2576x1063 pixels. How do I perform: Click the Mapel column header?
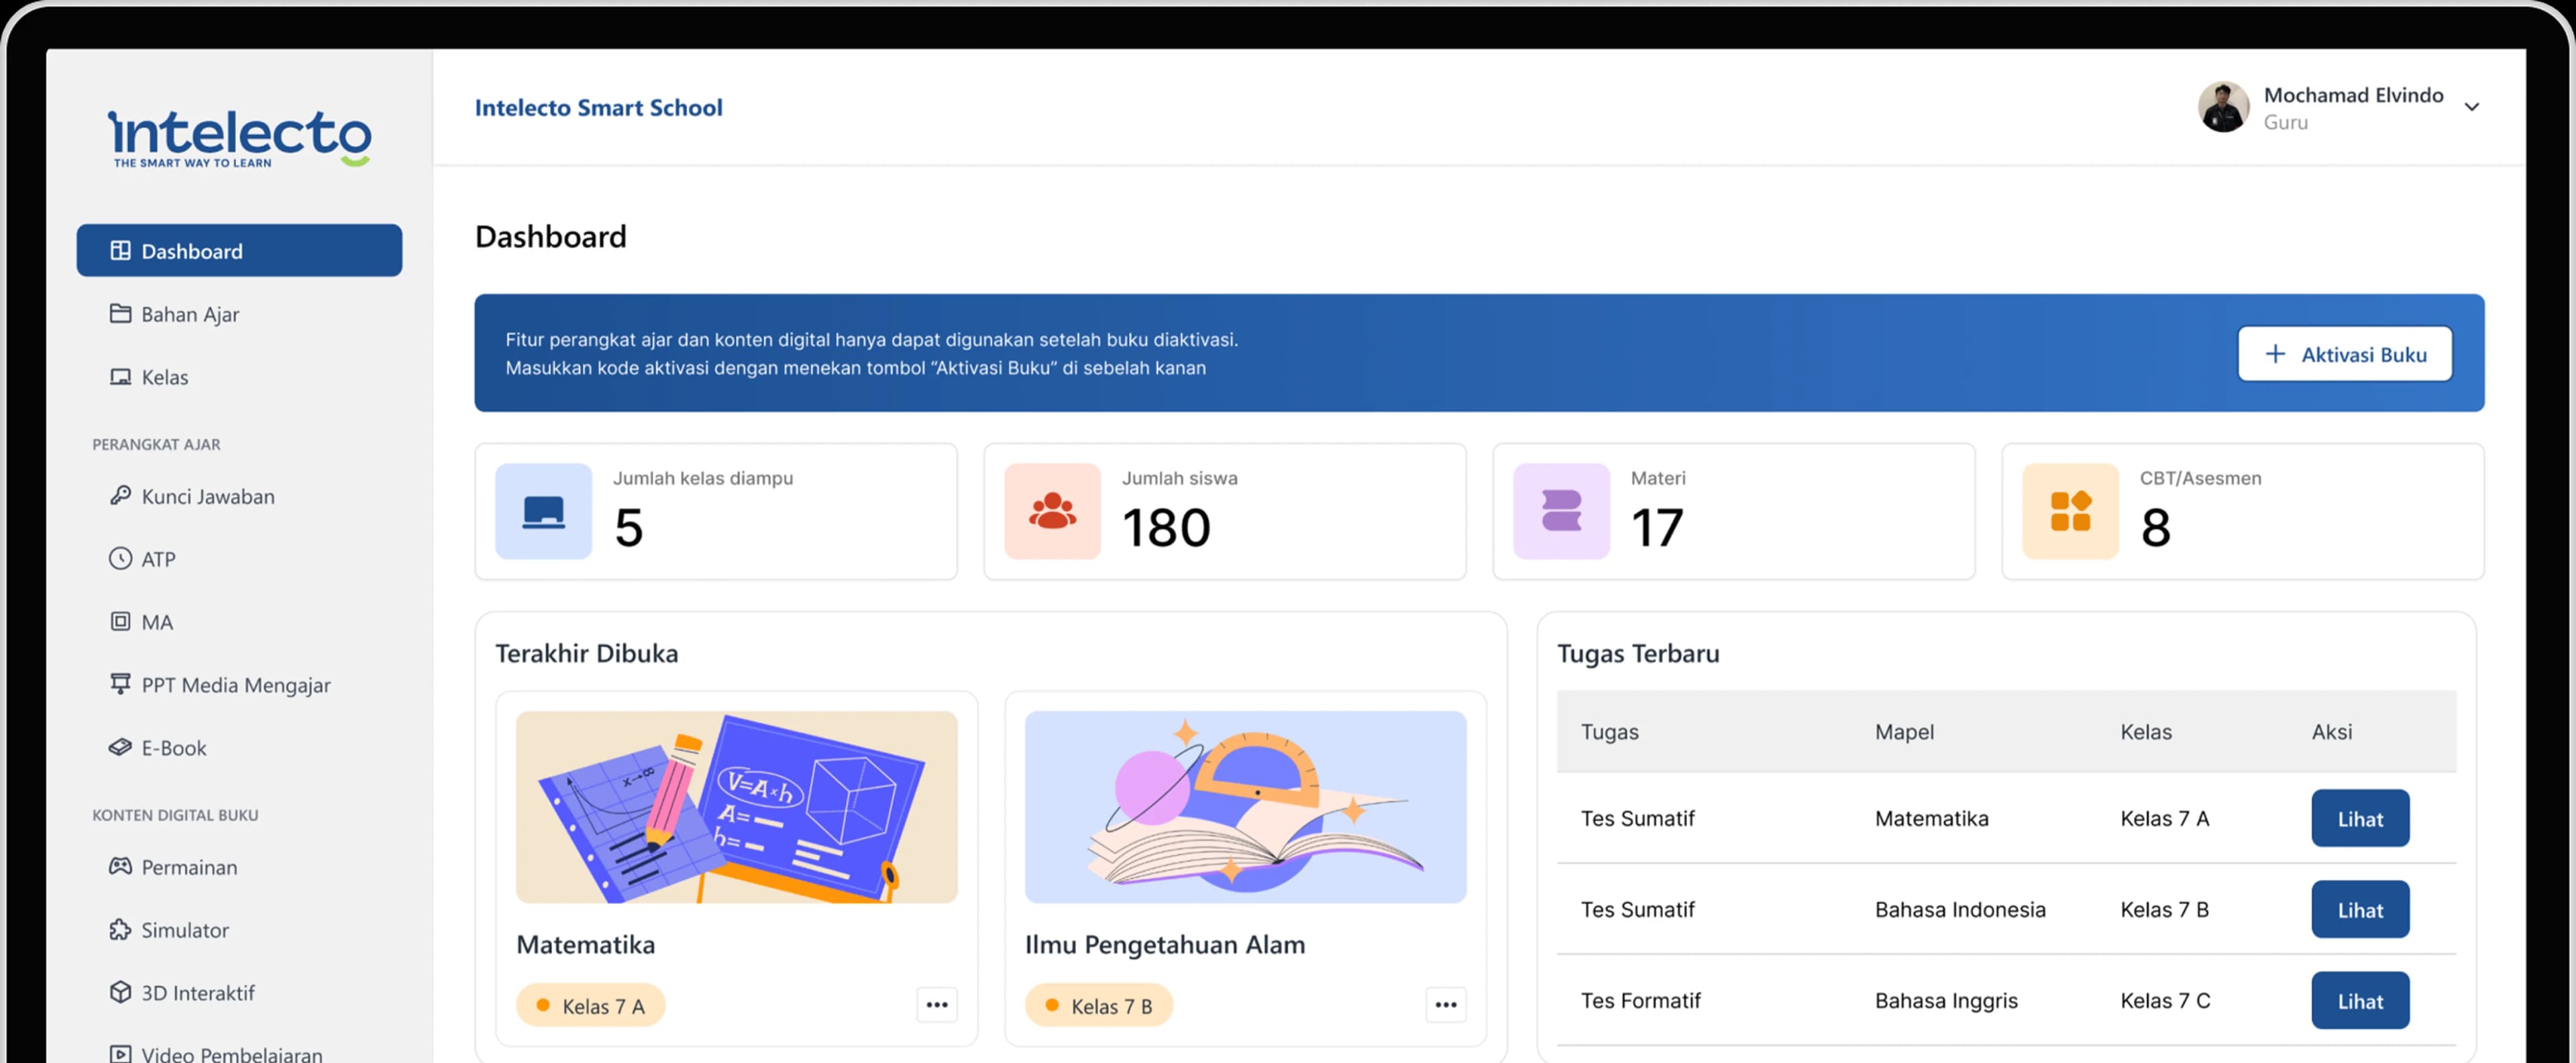point(1904,732)
